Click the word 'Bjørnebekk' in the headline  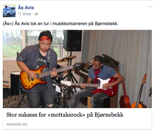[x=109, y=115]
